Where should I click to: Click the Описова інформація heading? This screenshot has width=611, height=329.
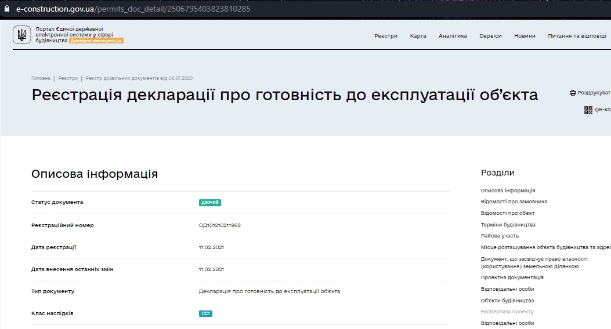(95, 174)
